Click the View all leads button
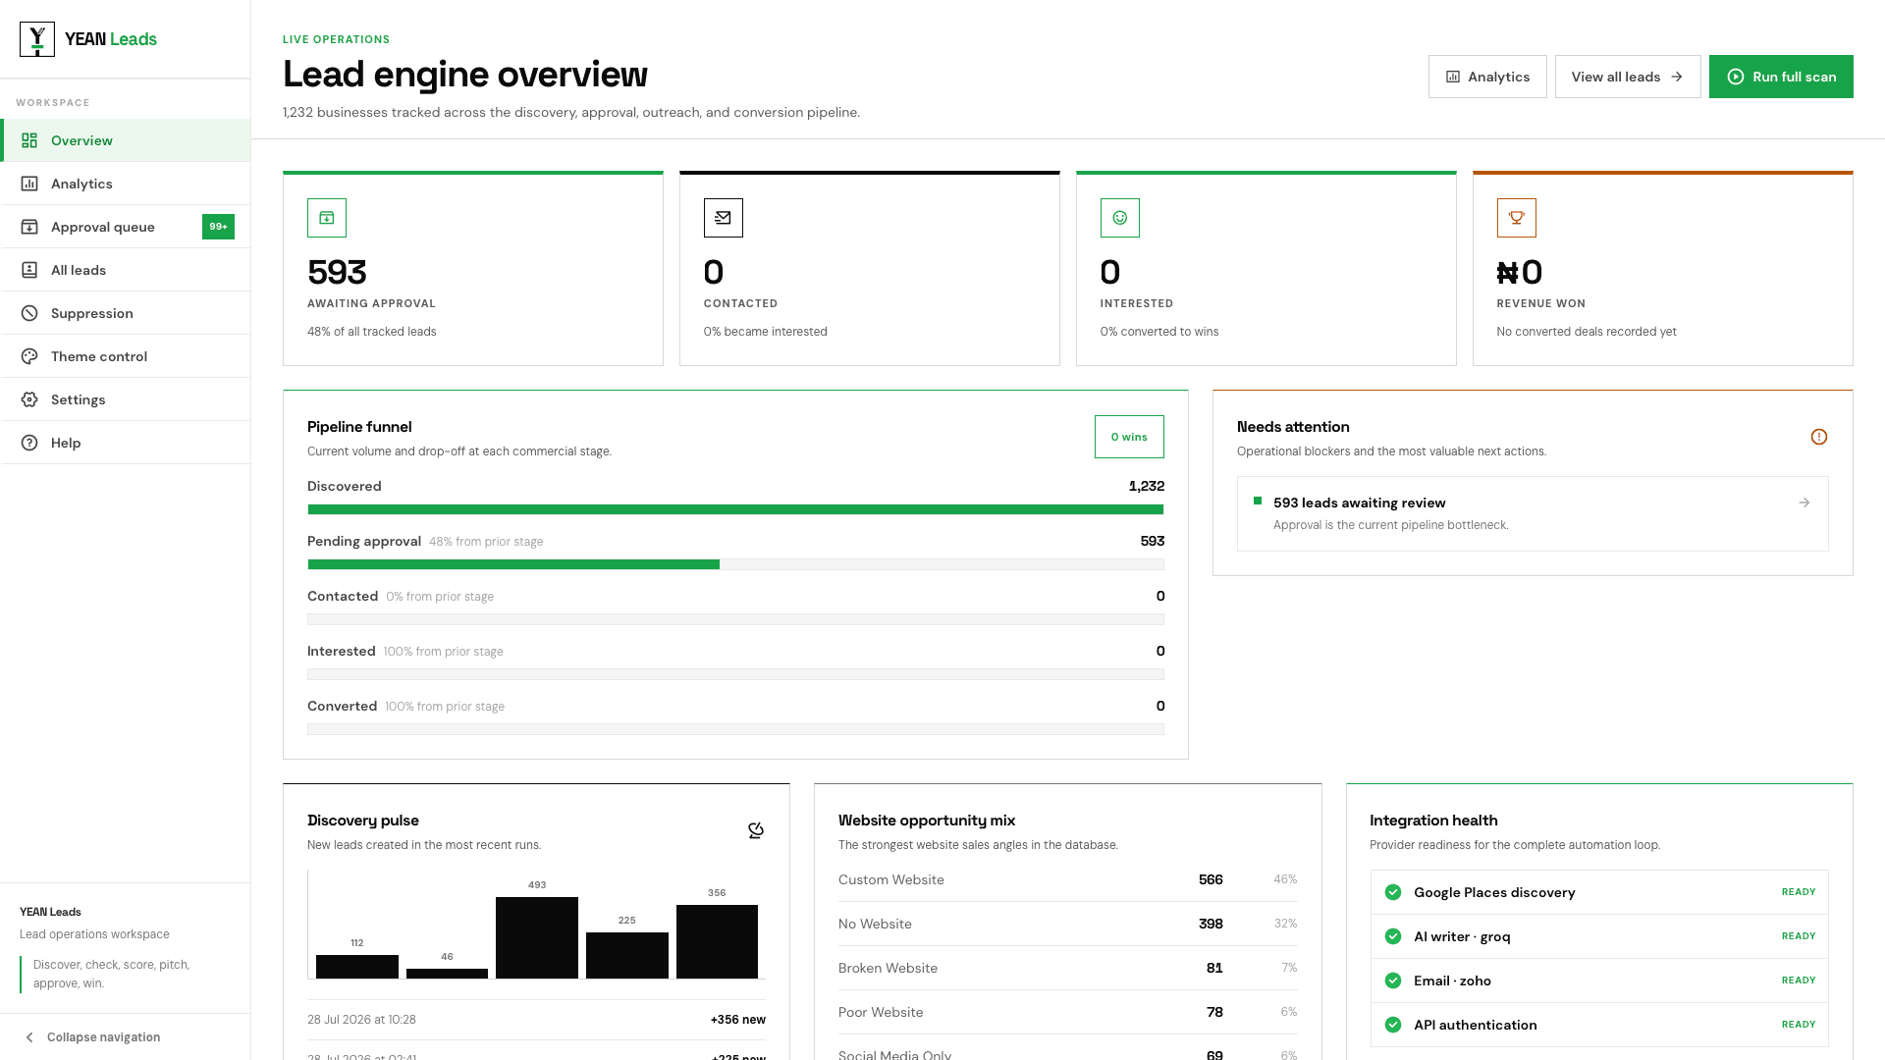 pos(1628,77)
